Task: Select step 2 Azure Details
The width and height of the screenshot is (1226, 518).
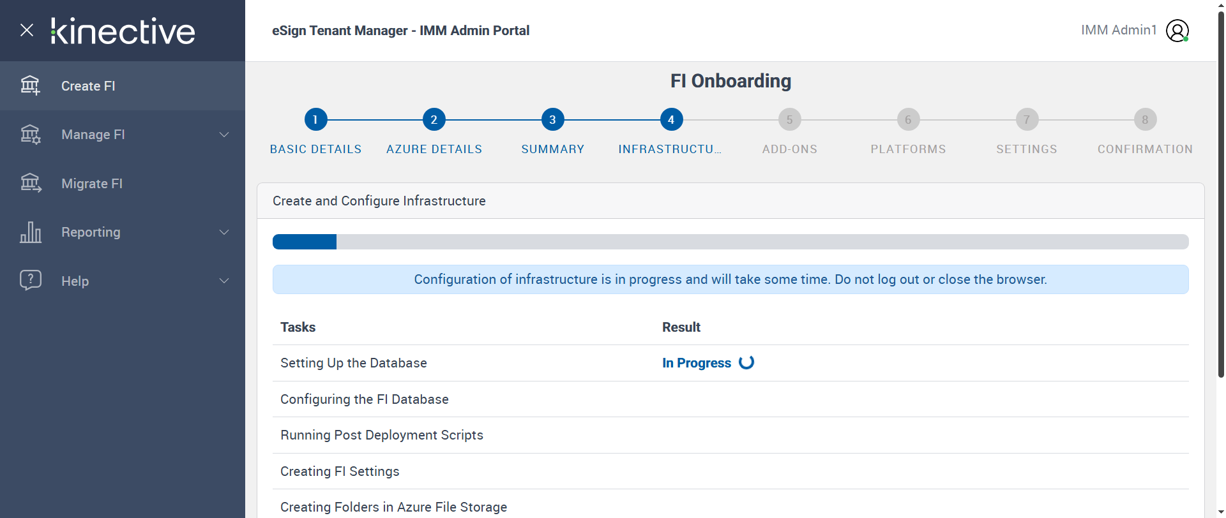Action: pos(434,119)
